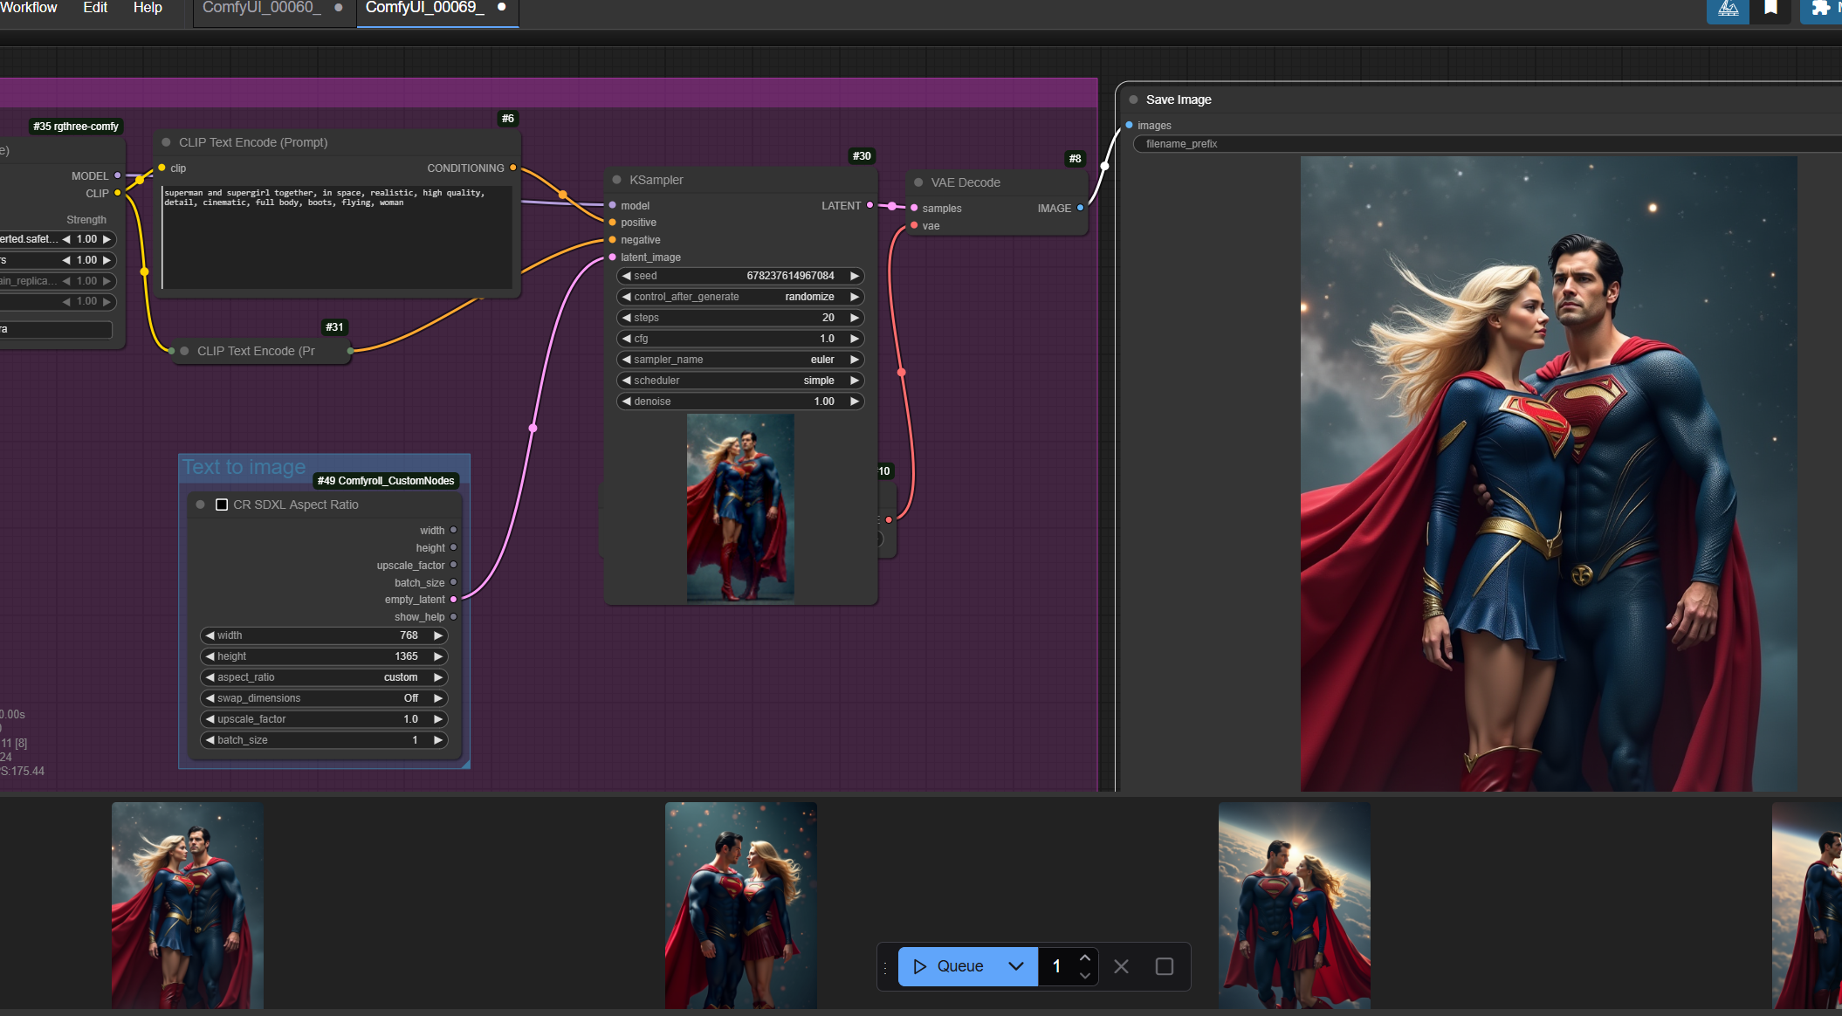Open the scheduler simple dropdown
1842x1016 pixels.
[740, 381]
